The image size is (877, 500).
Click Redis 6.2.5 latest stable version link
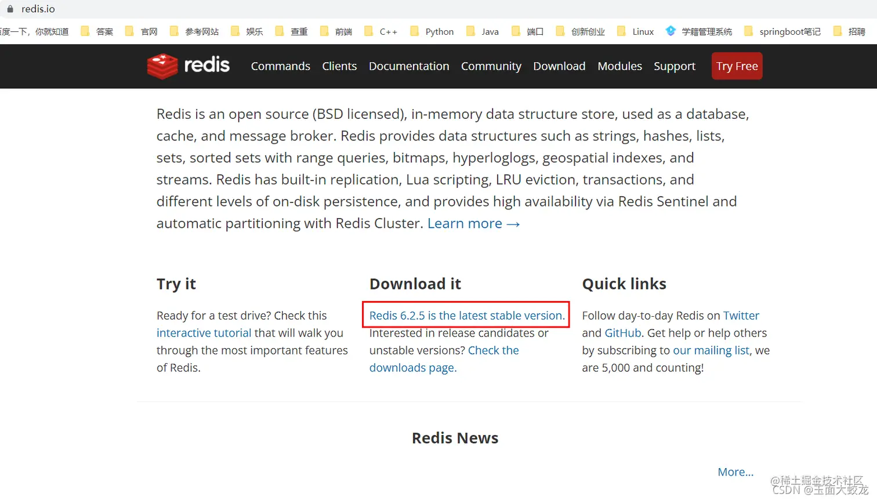coord(467,316)
